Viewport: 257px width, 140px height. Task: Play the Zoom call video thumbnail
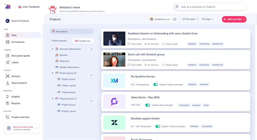tap(114, 60)
